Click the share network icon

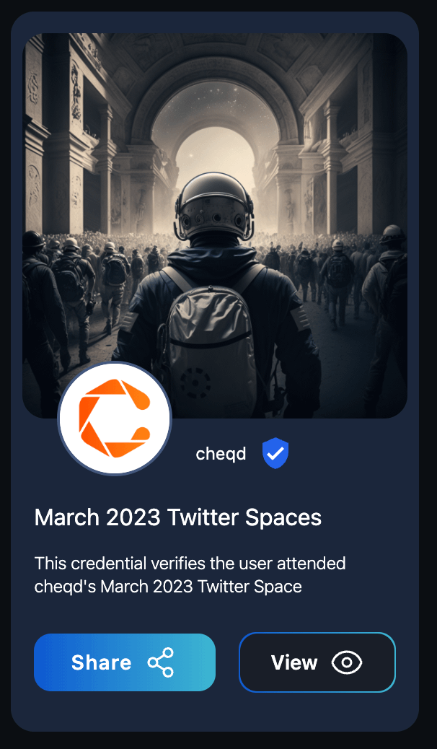(160, 662)
